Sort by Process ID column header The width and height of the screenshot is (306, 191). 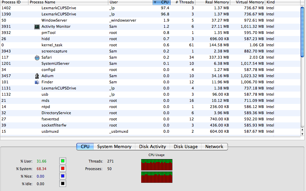[x=14, y=2]
